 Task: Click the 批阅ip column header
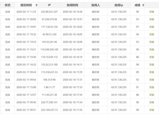click(x=119, y=5)
